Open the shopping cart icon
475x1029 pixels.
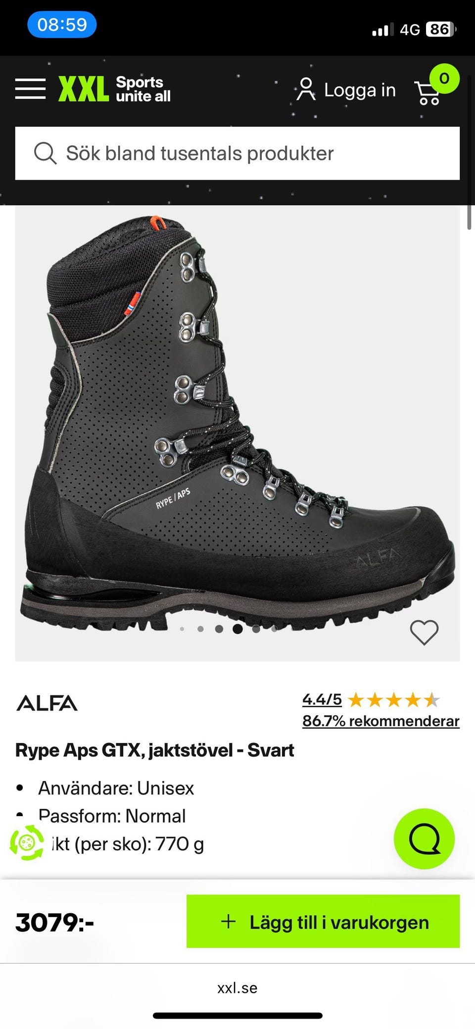coord(427,93)
